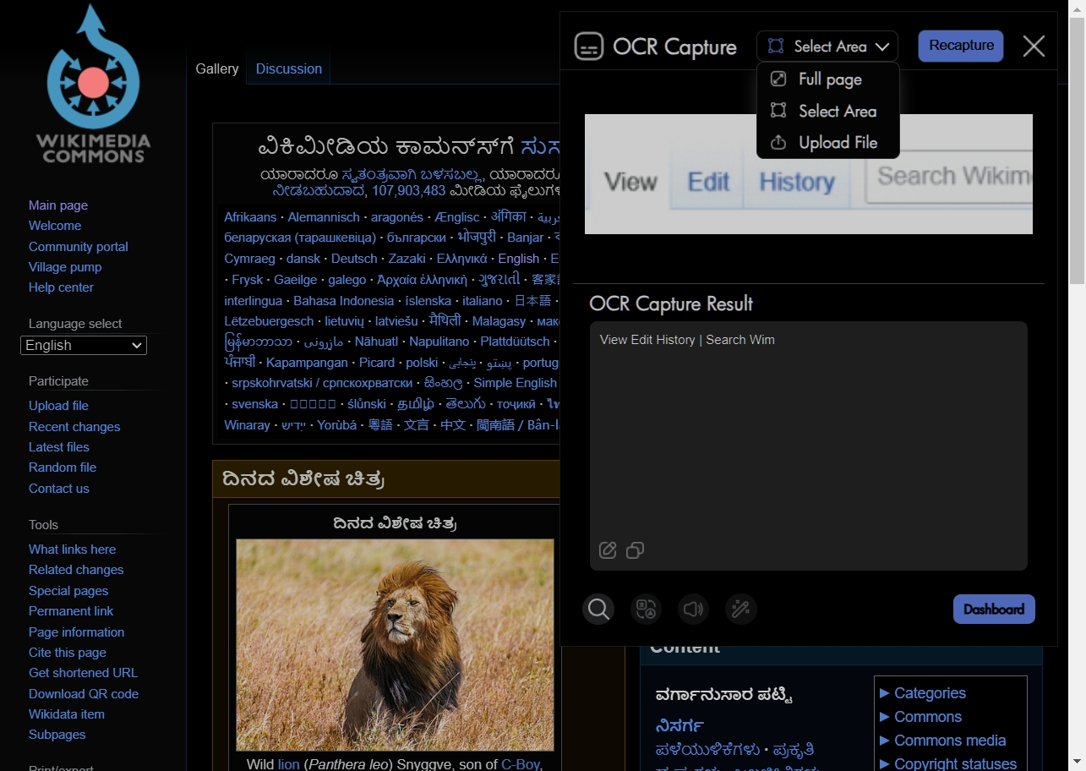Click Cite this page link
1086x771 pixels.
coord(68,653)
